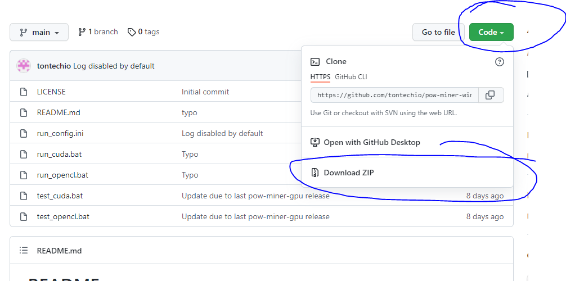Select Download ZIP option
The width and height of the screenshot is (566, 281).
348,173
